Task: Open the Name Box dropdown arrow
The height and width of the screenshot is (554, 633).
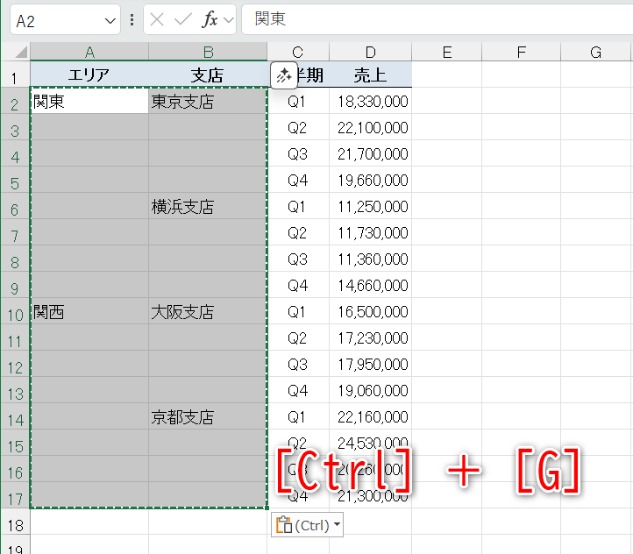Action: point(110,20)
